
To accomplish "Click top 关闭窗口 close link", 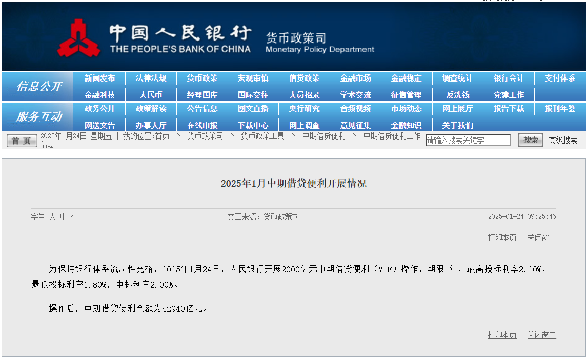I will click(x=542, y=238).
